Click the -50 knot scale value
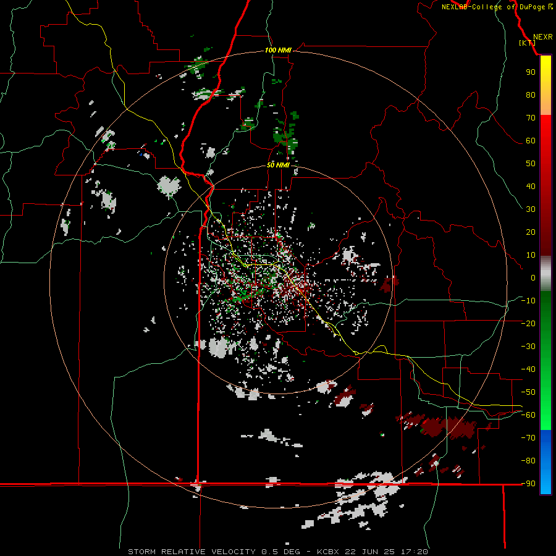Screen dimensions: 556x556 [528, 392]
